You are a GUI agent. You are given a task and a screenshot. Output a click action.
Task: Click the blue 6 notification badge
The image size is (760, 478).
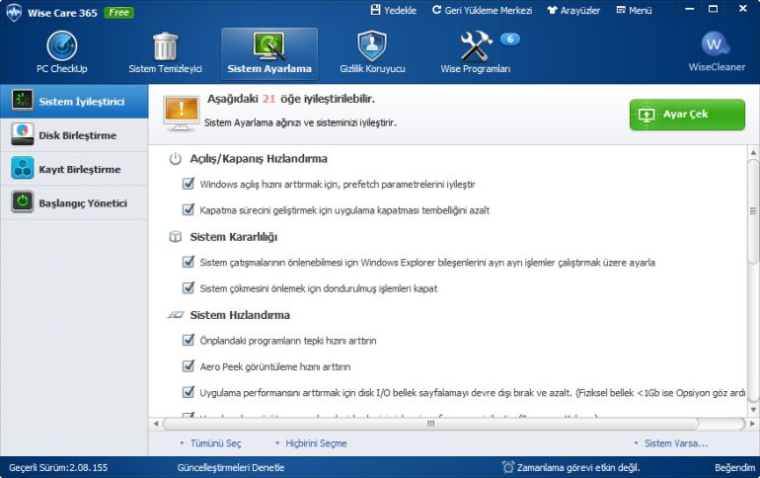(510, 39)
